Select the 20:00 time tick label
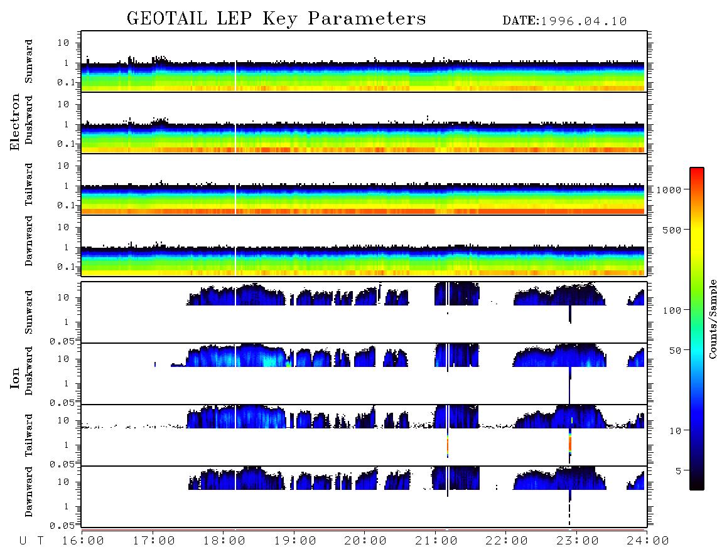Viewport: 717px width, 552px height. (x=366, y=541)
